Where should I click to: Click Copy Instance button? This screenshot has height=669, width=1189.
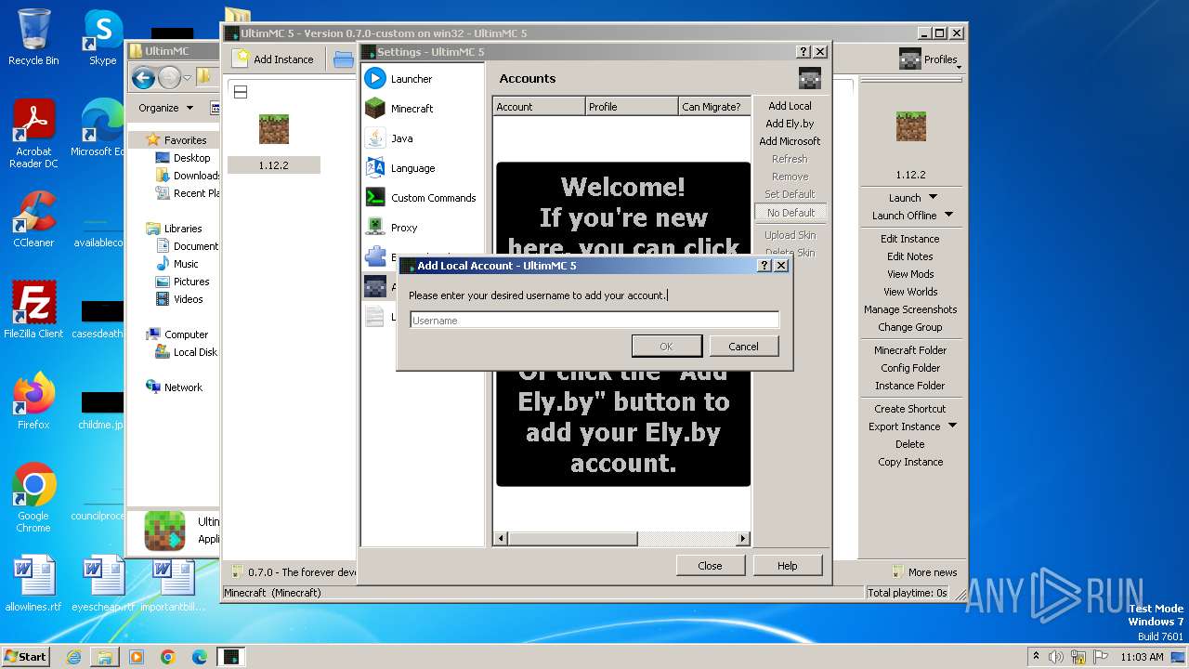click(x=910, y=462)
